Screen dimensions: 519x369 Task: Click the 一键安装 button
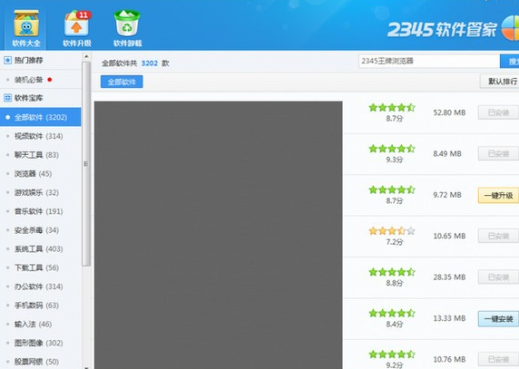498,319
